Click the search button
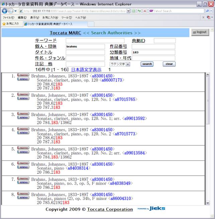Screen dimensions: 215x219 pos(147,64)
